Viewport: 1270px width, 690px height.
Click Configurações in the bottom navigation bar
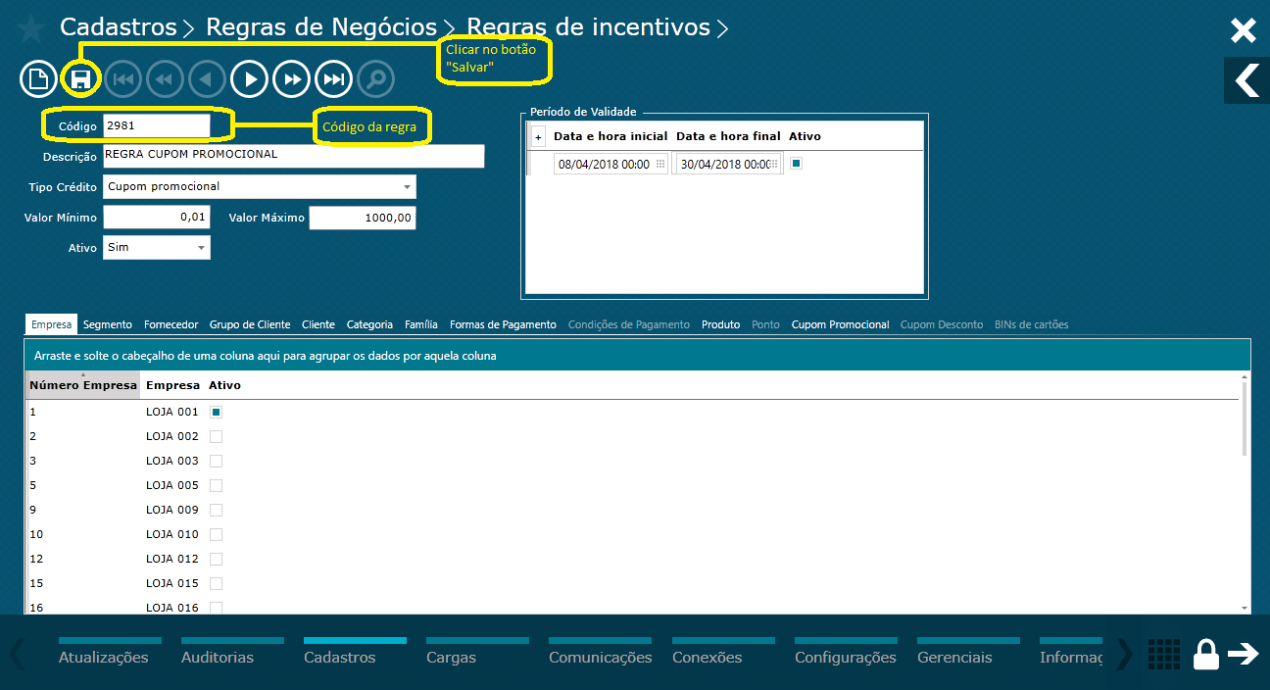845,657
